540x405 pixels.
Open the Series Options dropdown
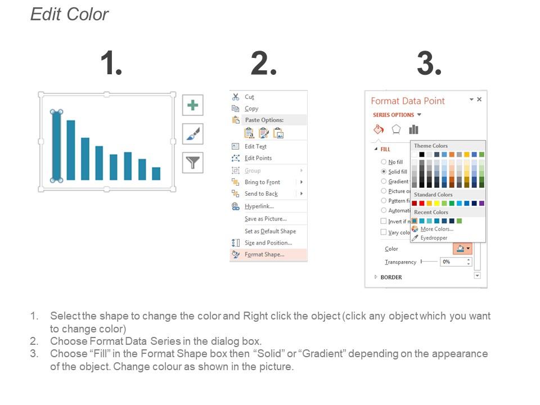coord(397,115)
